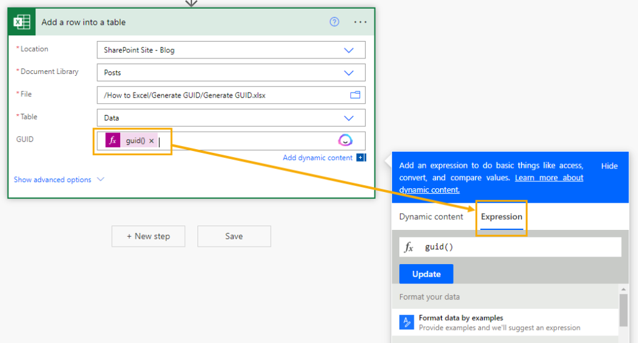The height and width of the screenshot is (343, 638).
Task: Click the expression list scrollbar
Action: click(623, 309)
